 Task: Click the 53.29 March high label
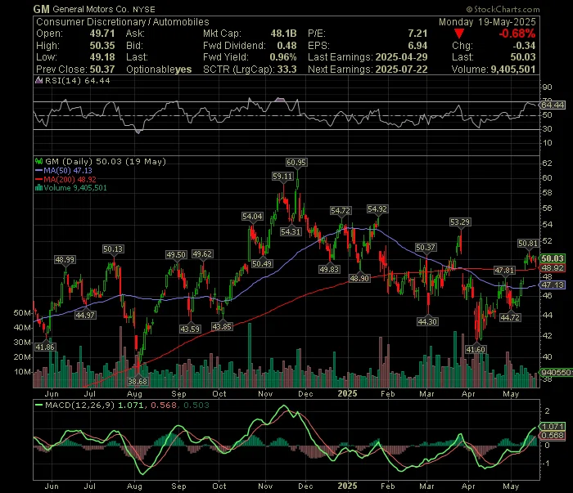point(460,222)
